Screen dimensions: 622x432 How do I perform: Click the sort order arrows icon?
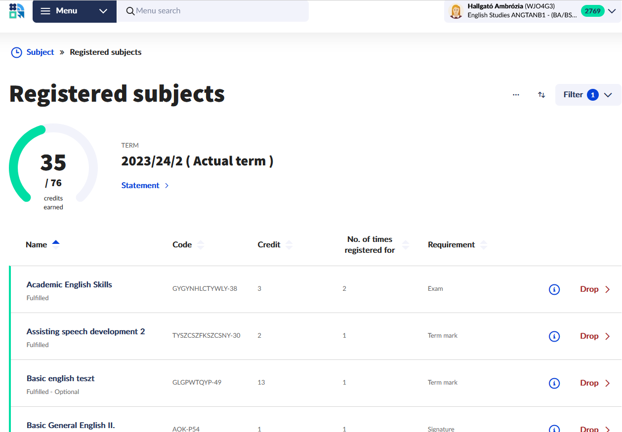click(x=541, y=95)
